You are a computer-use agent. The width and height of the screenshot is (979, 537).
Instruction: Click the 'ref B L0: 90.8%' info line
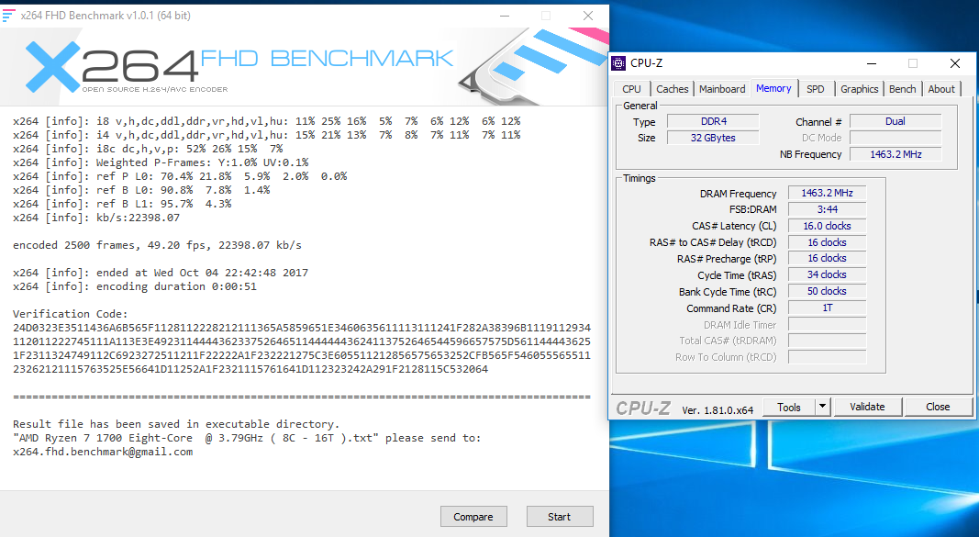click(141, 190)
